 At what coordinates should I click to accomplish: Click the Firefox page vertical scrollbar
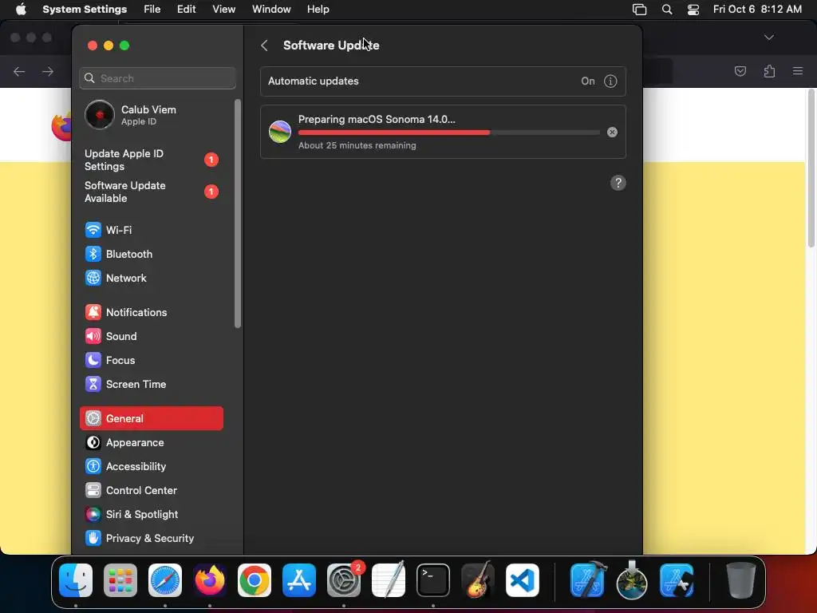click(811, 168)
